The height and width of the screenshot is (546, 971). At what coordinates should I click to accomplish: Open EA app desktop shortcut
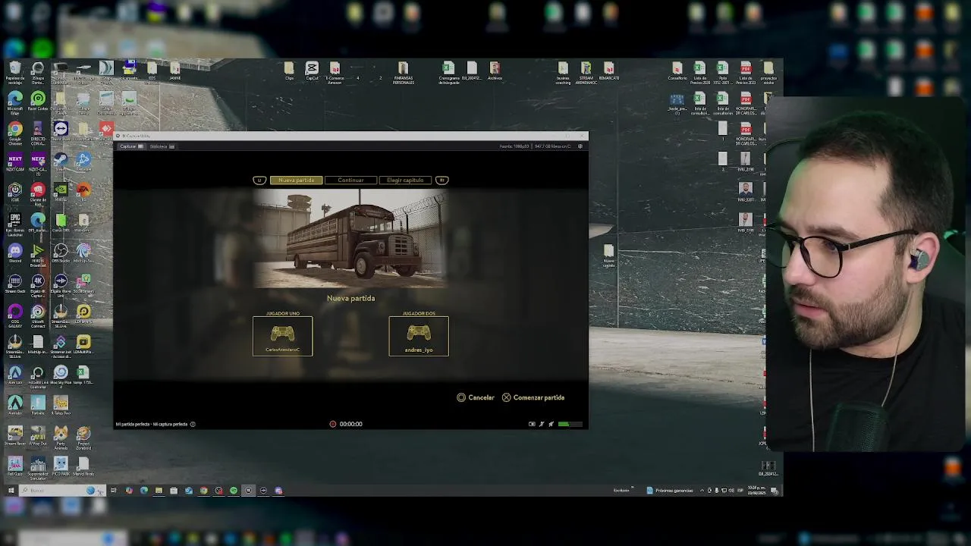coord(83,193)
